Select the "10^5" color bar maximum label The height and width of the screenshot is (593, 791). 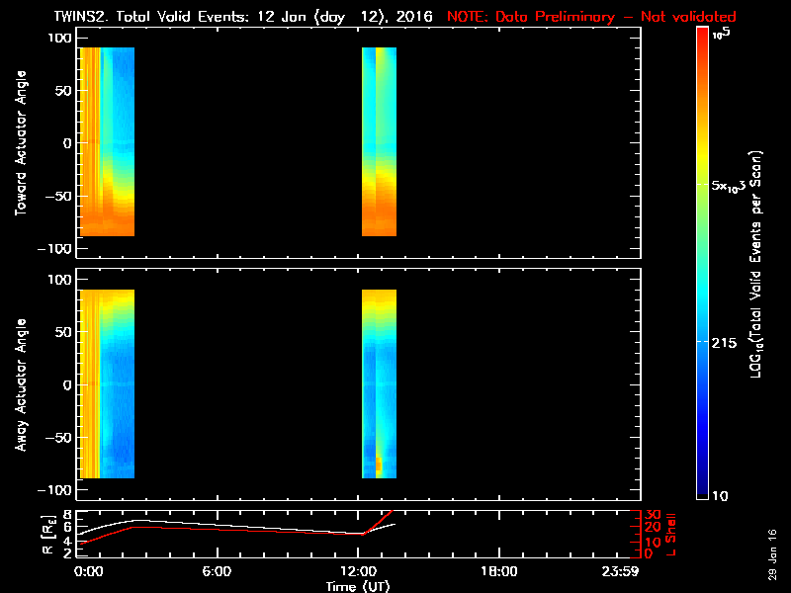[722, 34]
